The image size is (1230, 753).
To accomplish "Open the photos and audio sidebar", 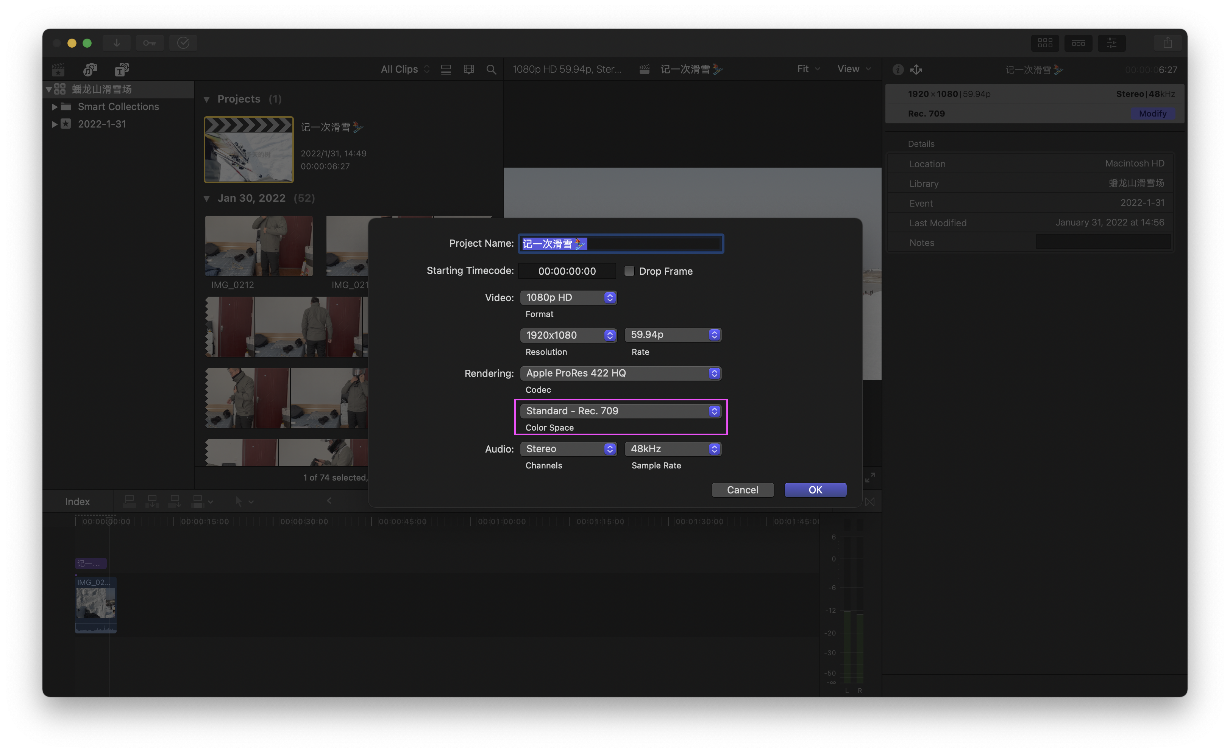I will coord(90,69).
